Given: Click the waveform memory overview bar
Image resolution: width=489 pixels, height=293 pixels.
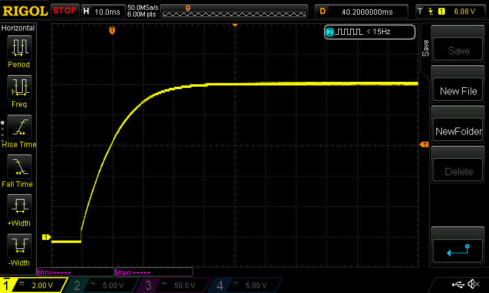Looking at the screenshot, I should (234, 12).
